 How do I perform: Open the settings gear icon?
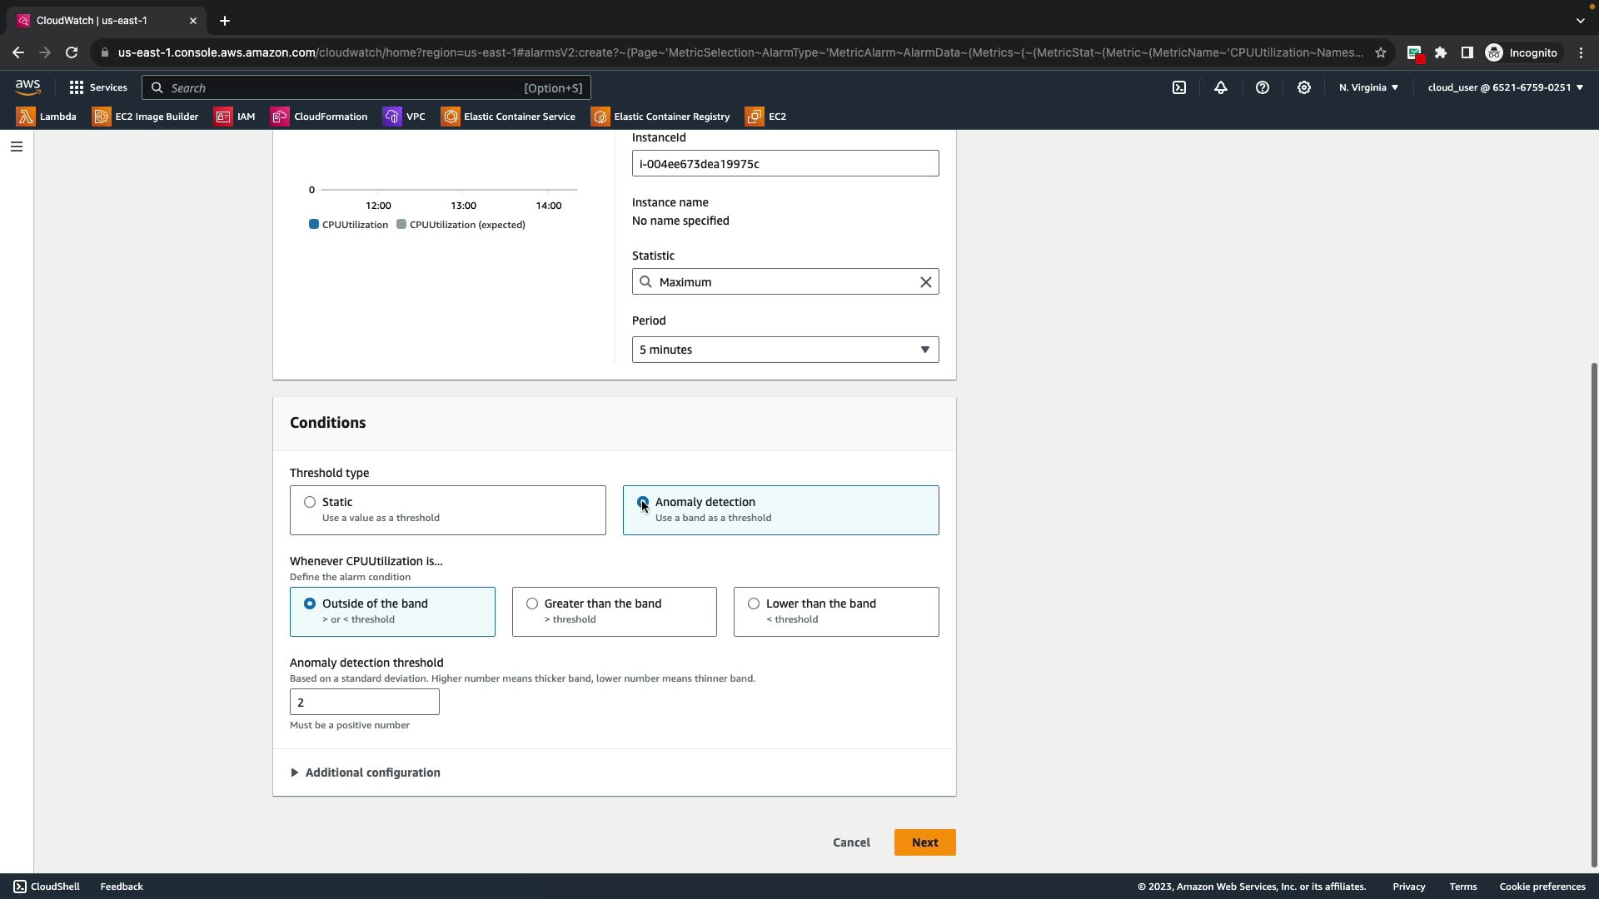click(1304, 87)
